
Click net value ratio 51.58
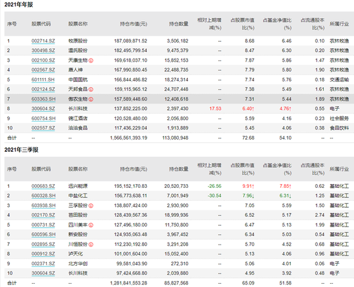tap(285, 283)
